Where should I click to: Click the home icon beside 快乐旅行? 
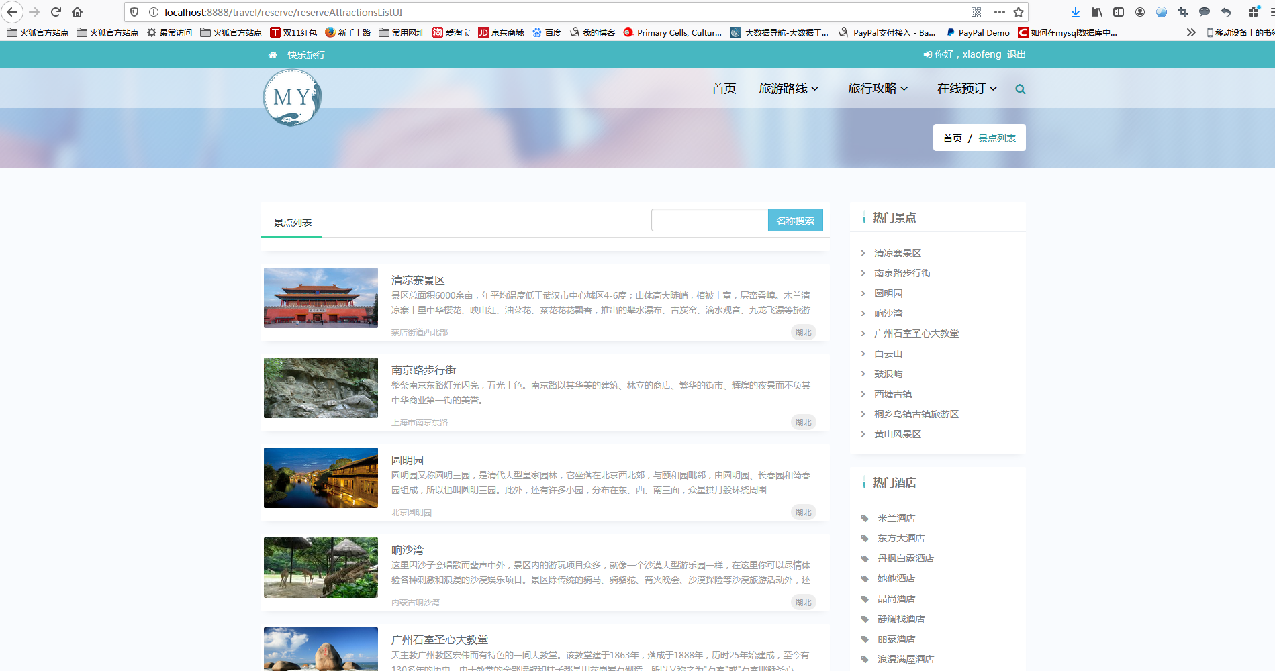point(273,55)
